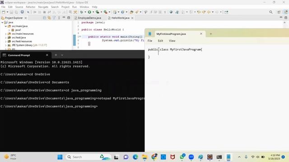The height and width of the screenshot is (162, 289).
Task: Toggle Link with Editor in Project Explorer
Action: (49, 18)
